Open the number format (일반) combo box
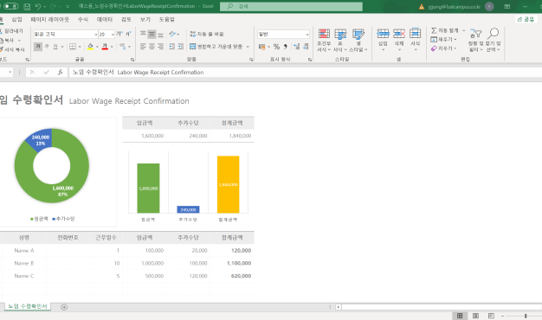The image size is (542, 320). 283,35
